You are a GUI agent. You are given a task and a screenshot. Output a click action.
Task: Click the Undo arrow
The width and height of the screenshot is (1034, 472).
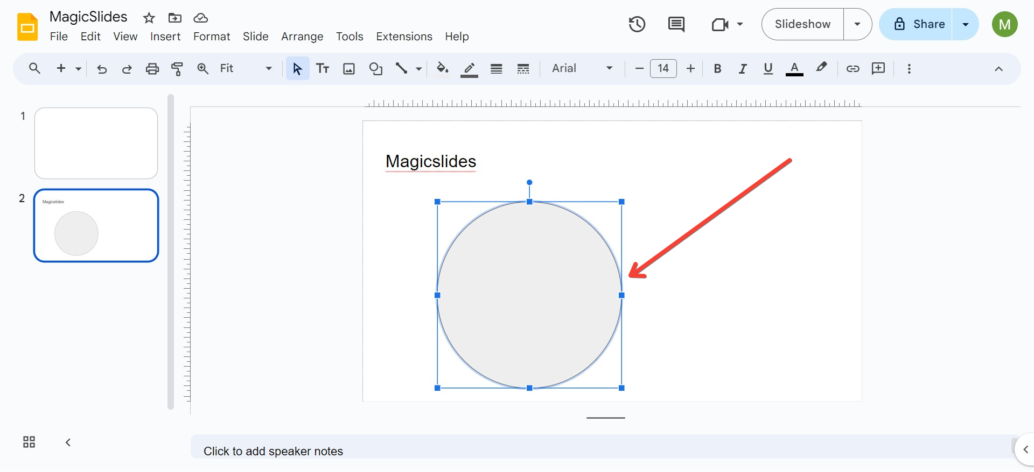click(x=102, y=68)
